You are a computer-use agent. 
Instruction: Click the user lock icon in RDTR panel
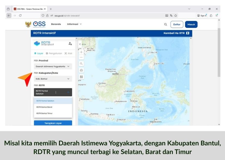70,44
